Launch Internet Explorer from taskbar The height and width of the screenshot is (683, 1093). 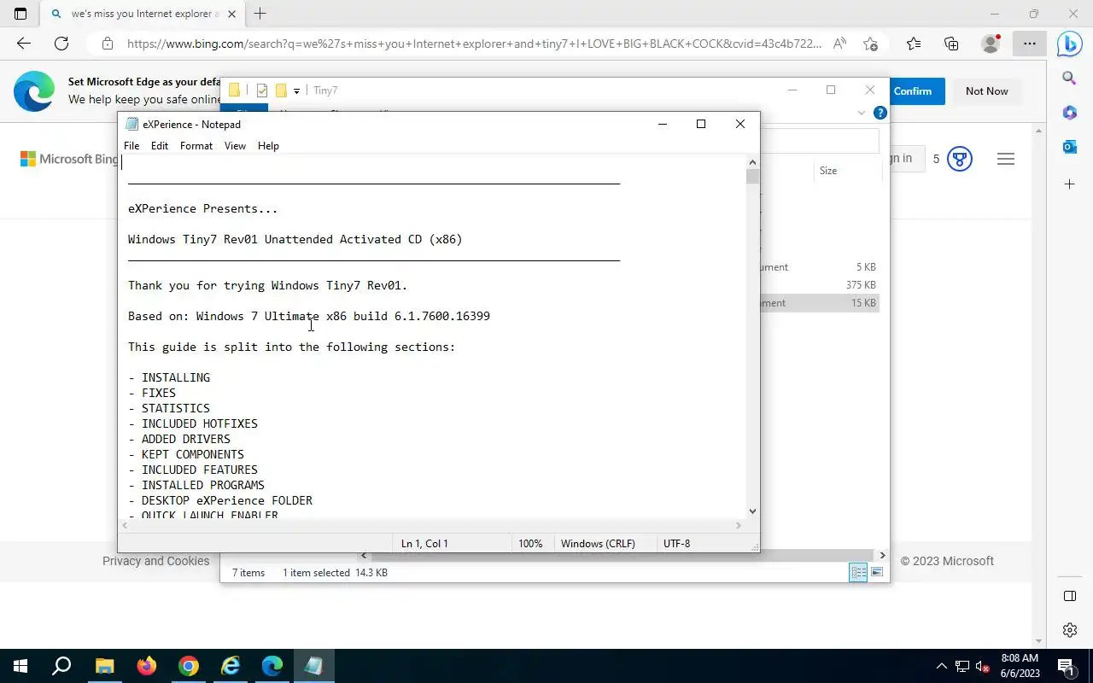point(230,666)
